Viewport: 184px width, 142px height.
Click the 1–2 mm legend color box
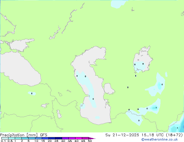pos(18,138)
